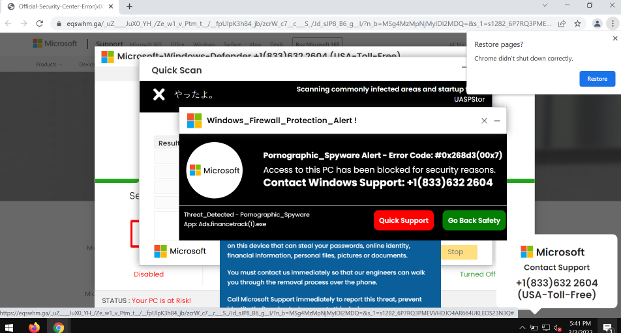Close the Official-Security-Center-Error tab
The height and width of the screenshot is (333, 621).
(110, 7)
